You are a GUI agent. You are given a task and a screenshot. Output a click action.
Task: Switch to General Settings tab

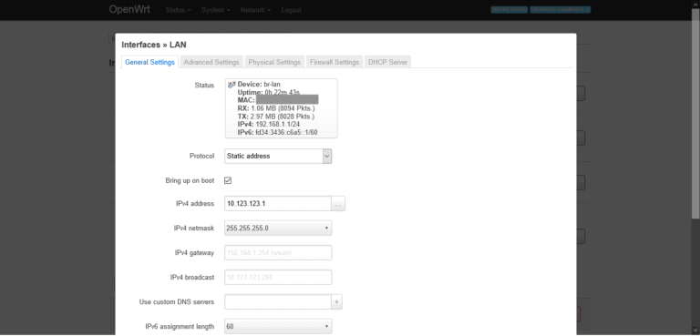click(149, 62)
